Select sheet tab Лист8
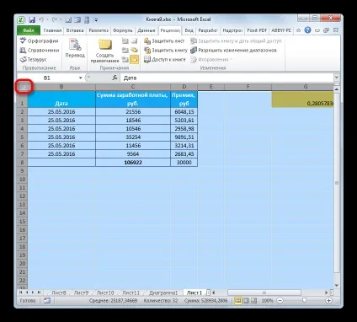357x322 pixels. pos(59,292)
